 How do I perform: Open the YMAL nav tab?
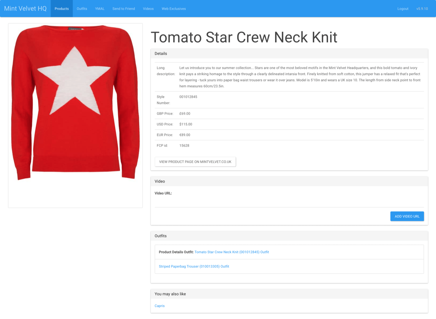100,8
